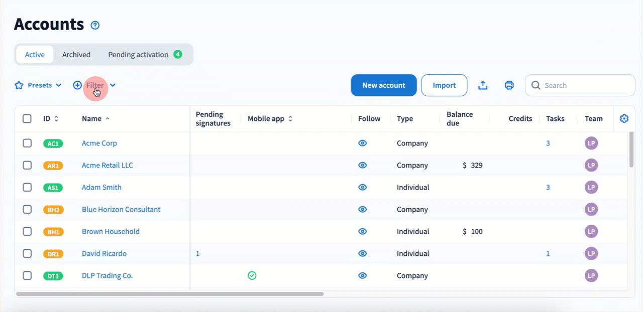Click the green mobile app checkmark for DLP Trading Co.
643x312 pixels.
click(252, 275)
